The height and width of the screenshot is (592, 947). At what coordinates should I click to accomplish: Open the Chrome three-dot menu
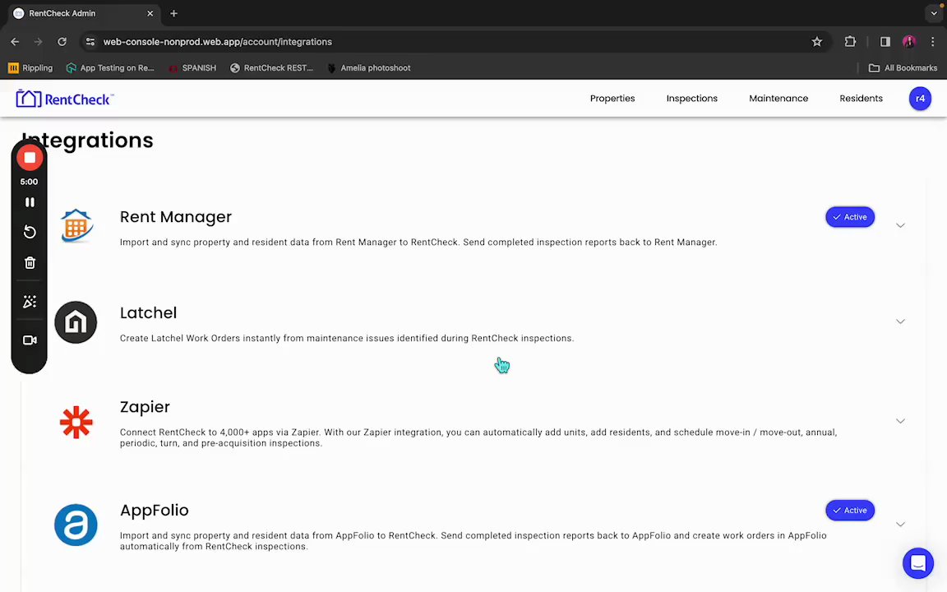932,42
